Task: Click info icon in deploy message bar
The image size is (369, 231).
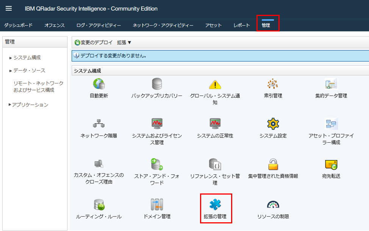Action: (76, 56)
